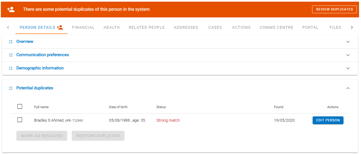Click the fullscreen icon beside Demographic information
The image size is (361, 154).
11,68
